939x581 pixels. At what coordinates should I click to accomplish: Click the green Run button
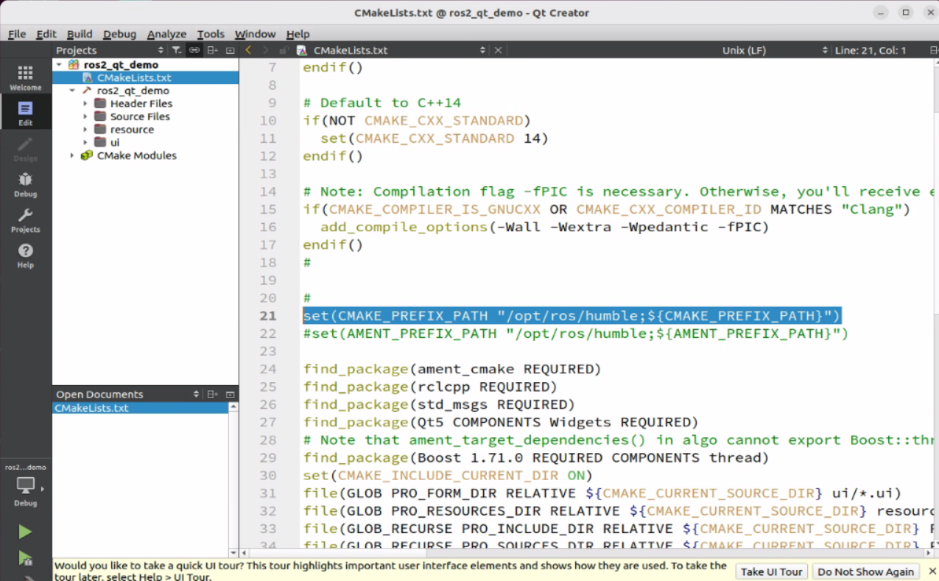click(x=25, y=532)
